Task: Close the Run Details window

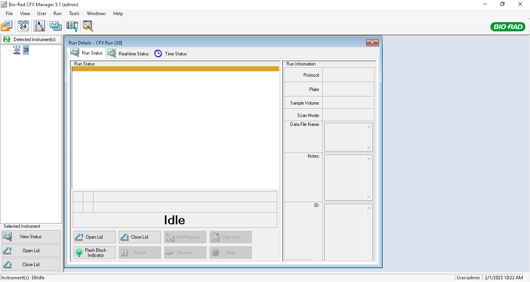Action: [x=372, y=43]
